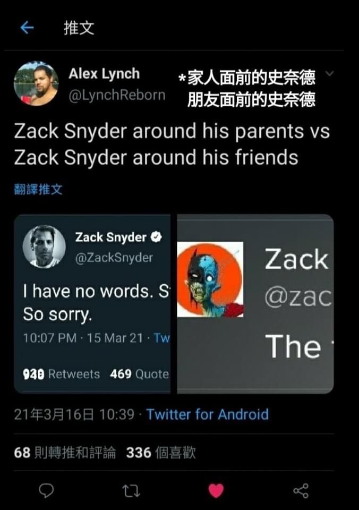
Task: Open the zombie Batman avatar image
Action: pyautogui.click(x=210, y=279)
